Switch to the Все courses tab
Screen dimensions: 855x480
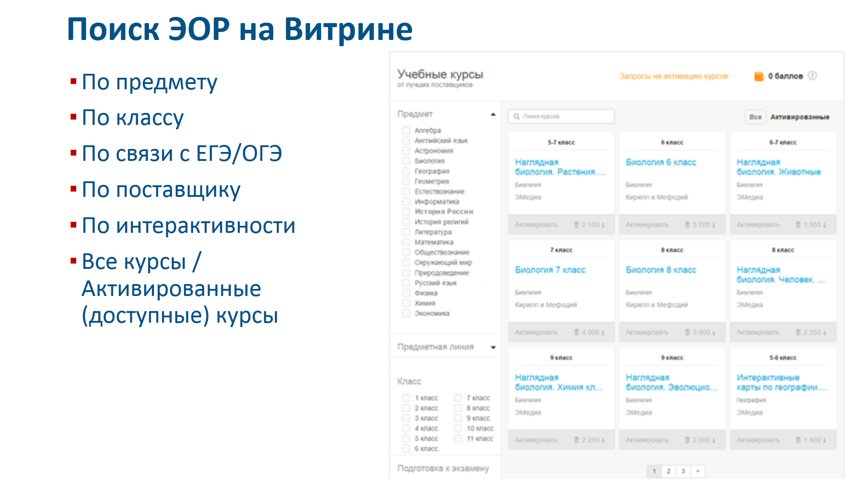[x=755, y=117]
